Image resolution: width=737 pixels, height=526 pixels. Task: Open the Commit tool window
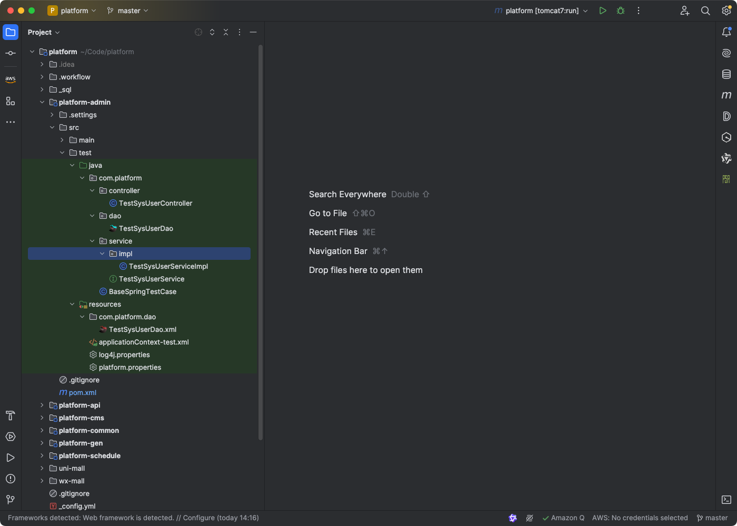click(11, 53)
